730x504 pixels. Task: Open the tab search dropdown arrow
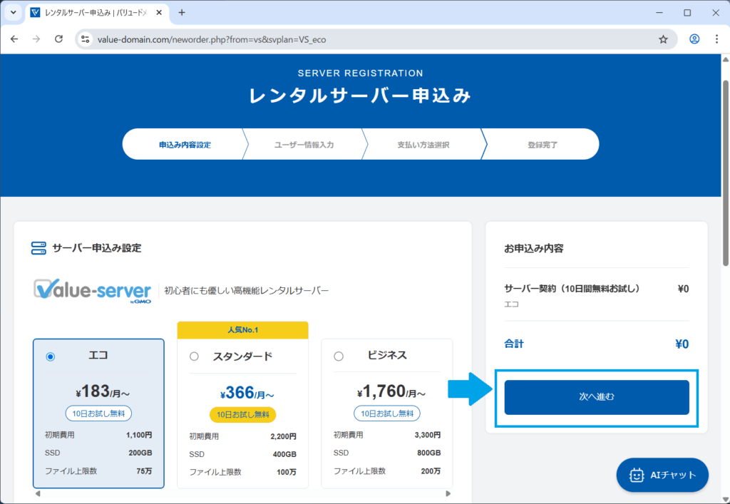[13, 13]
